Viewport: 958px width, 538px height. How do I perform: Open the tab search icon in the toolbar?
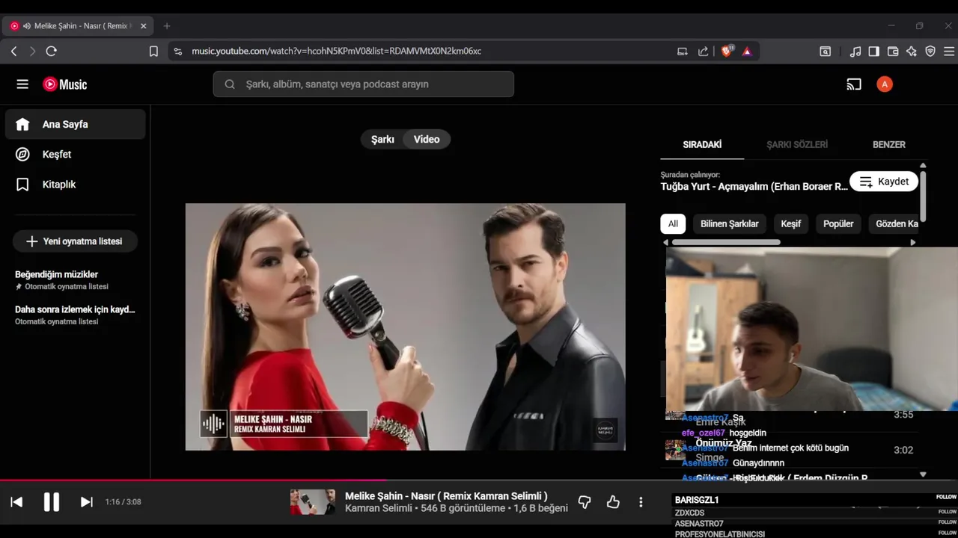tap(825, 51)
